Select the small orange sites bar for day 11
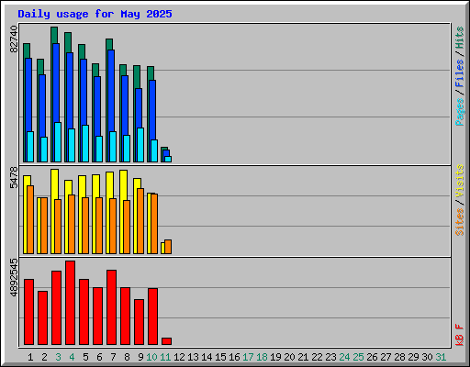The image size is (470, 367). coord(168,247)
